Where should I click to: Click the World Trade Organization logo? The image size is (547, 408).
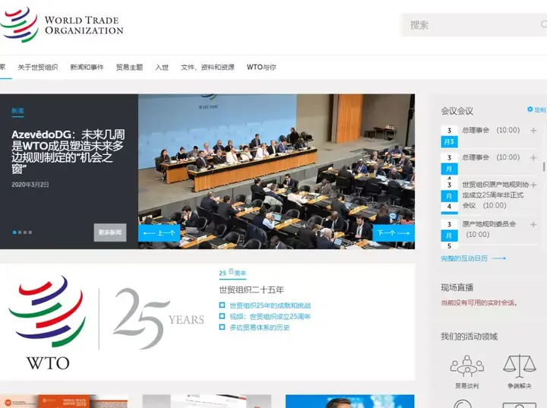point(62,25)
